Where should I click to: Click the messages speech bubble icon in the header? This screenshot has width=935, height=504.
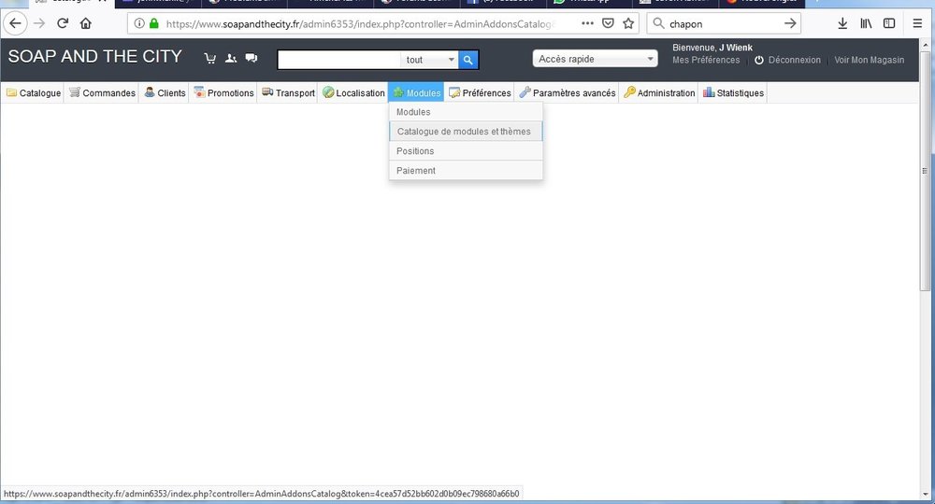tap(252, 58)
